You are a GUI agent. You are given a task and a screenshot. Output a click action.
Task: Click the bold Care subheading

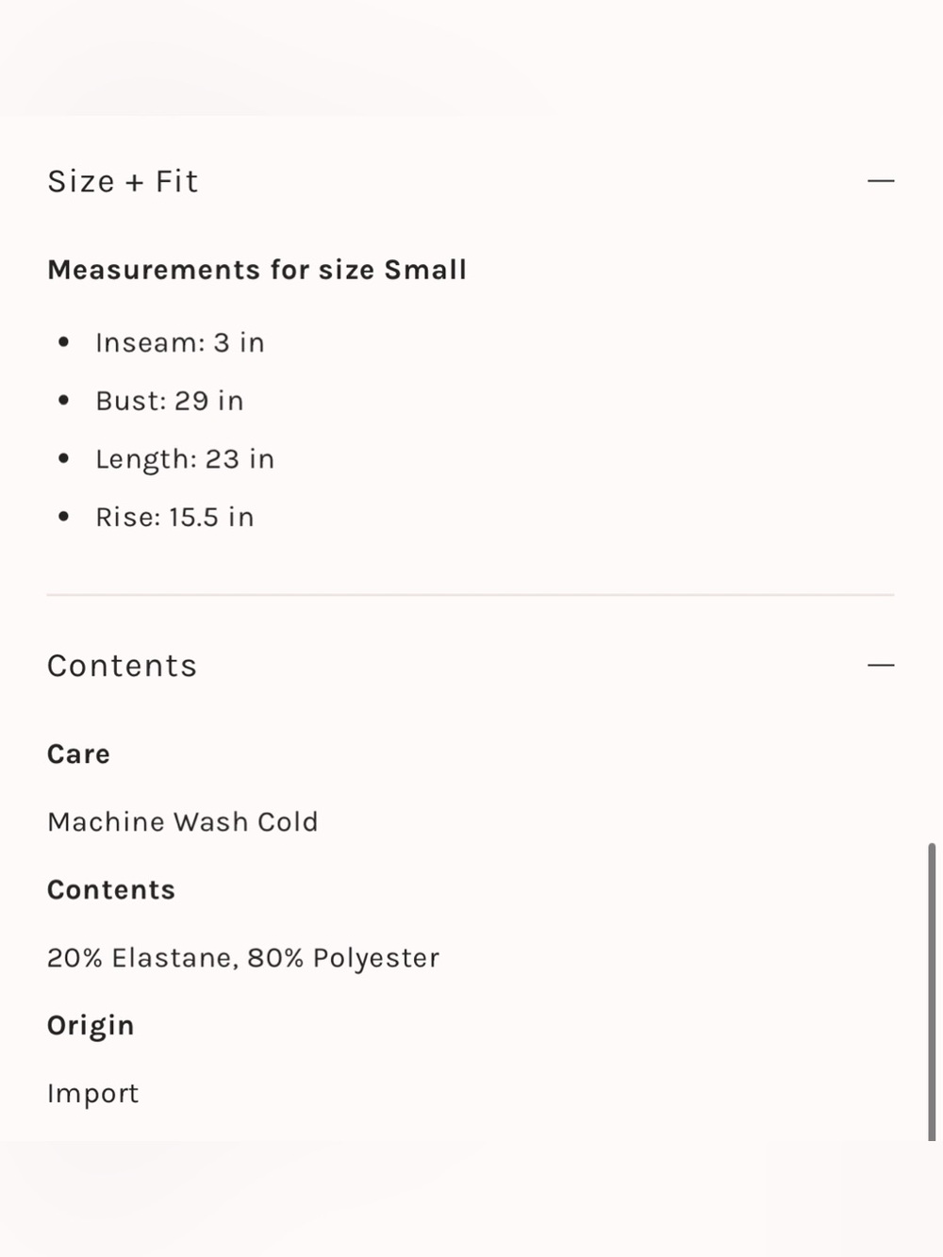[78, 754]
